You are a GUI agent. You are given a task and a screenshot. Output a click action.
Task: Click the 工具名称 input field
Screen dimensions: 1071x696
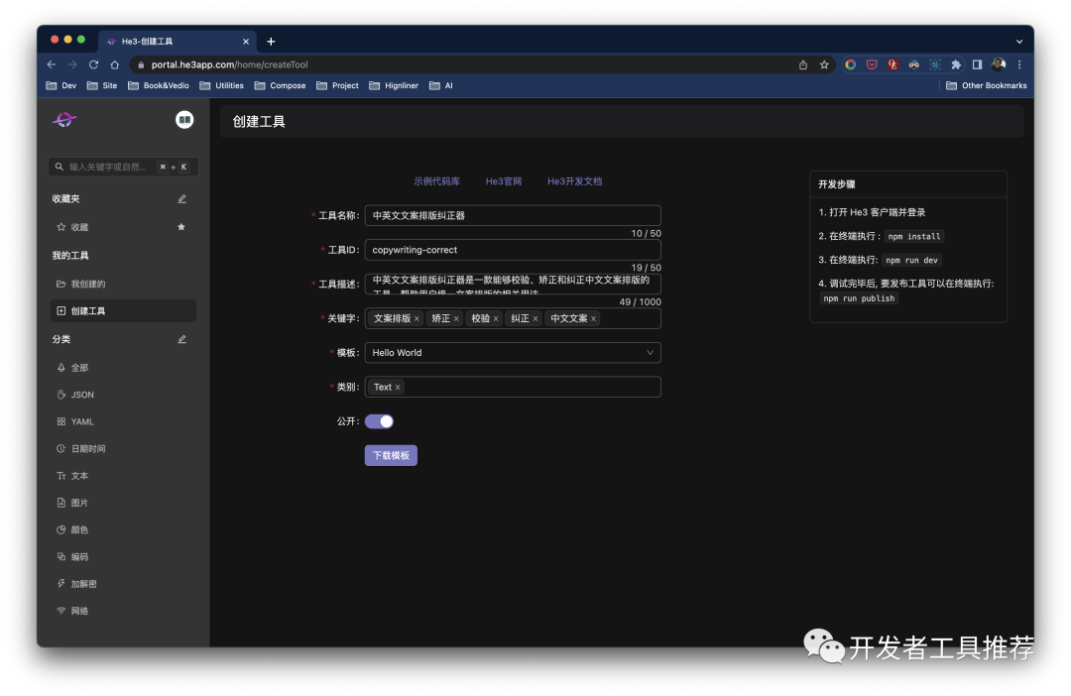point(513,215)
